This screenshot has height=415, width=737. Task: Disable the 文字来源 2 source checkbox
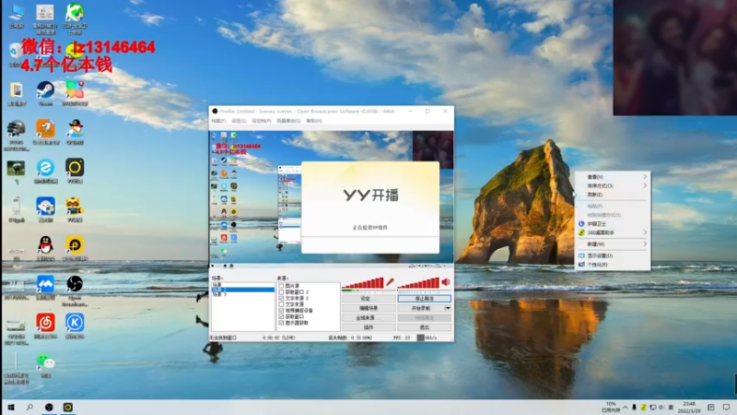click(x=281, y=298)
